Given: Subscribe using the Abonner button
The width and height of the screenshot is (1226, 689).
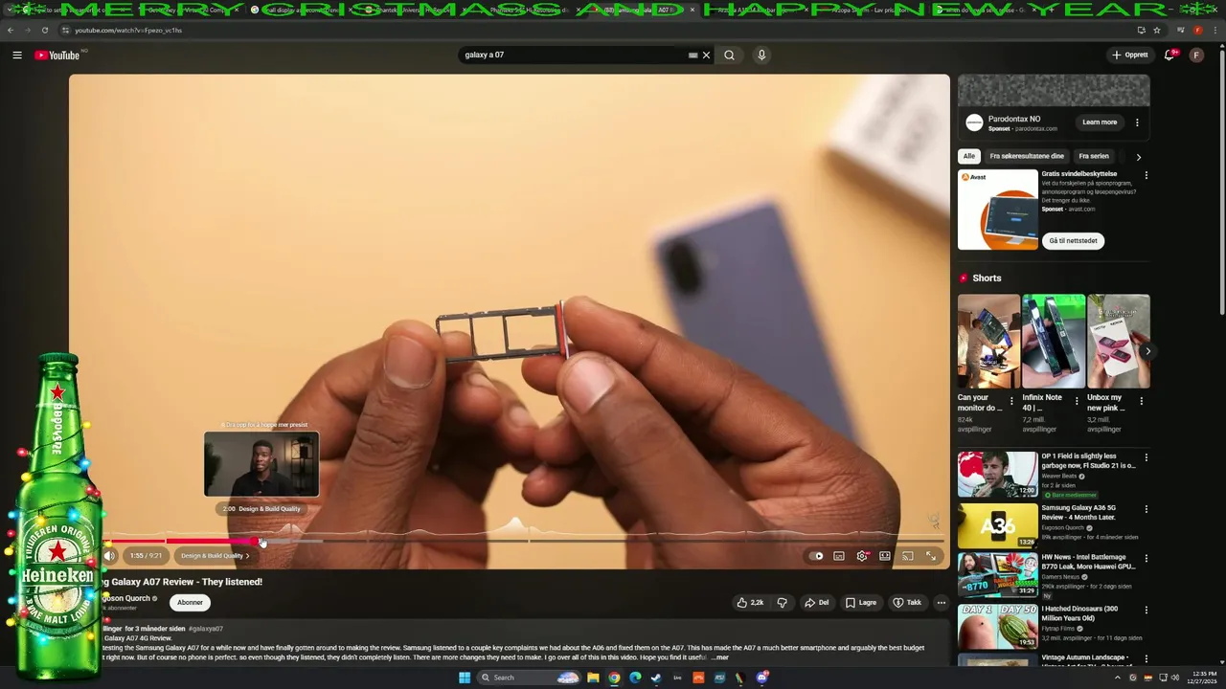Looking at the screenshot, I should (190, 603).
